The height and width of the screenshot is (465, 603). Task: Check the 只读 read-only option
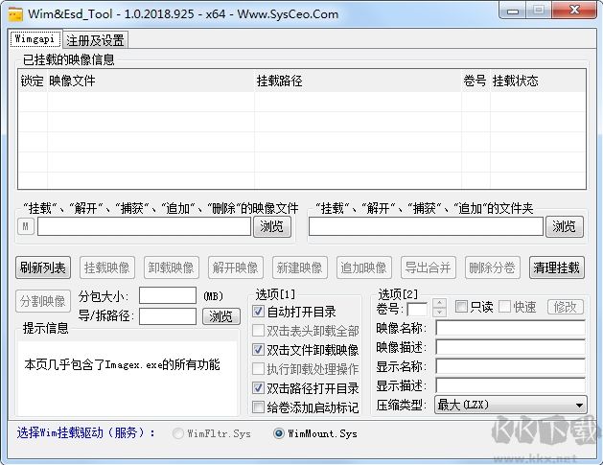click(462, 307)
